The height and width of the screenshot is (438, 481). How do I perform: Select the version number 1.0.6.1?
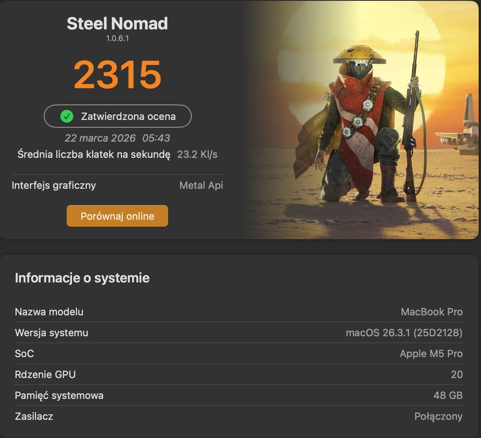[x=117, y=38]
